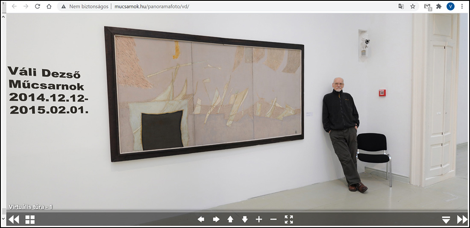Viewport: 470px width, 228px height.
Task: Collapse the control bar with the down triangle
Action: click(x=446, y=220)
